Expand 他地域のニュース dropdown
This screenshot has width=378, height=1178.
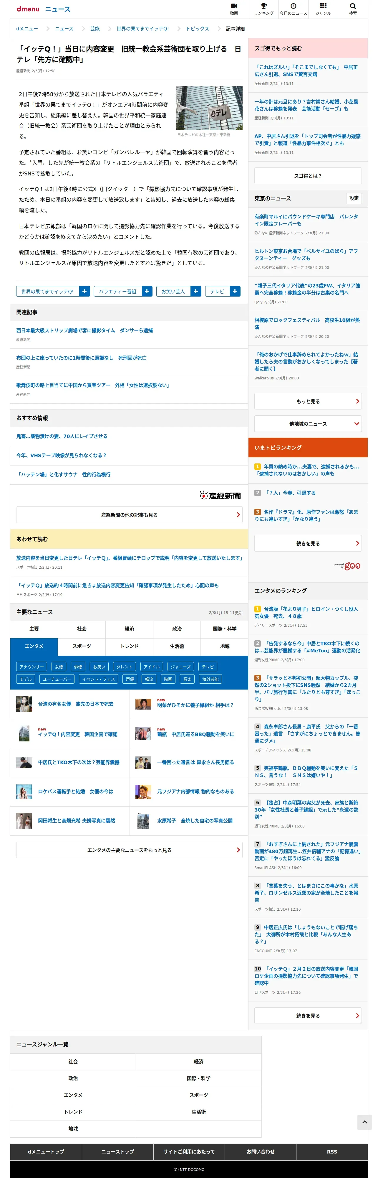(x=308, y=424)
